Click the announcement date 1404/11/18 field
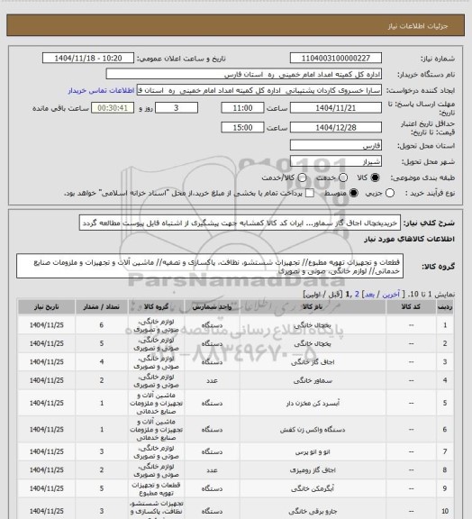 (x=88, y=58)
